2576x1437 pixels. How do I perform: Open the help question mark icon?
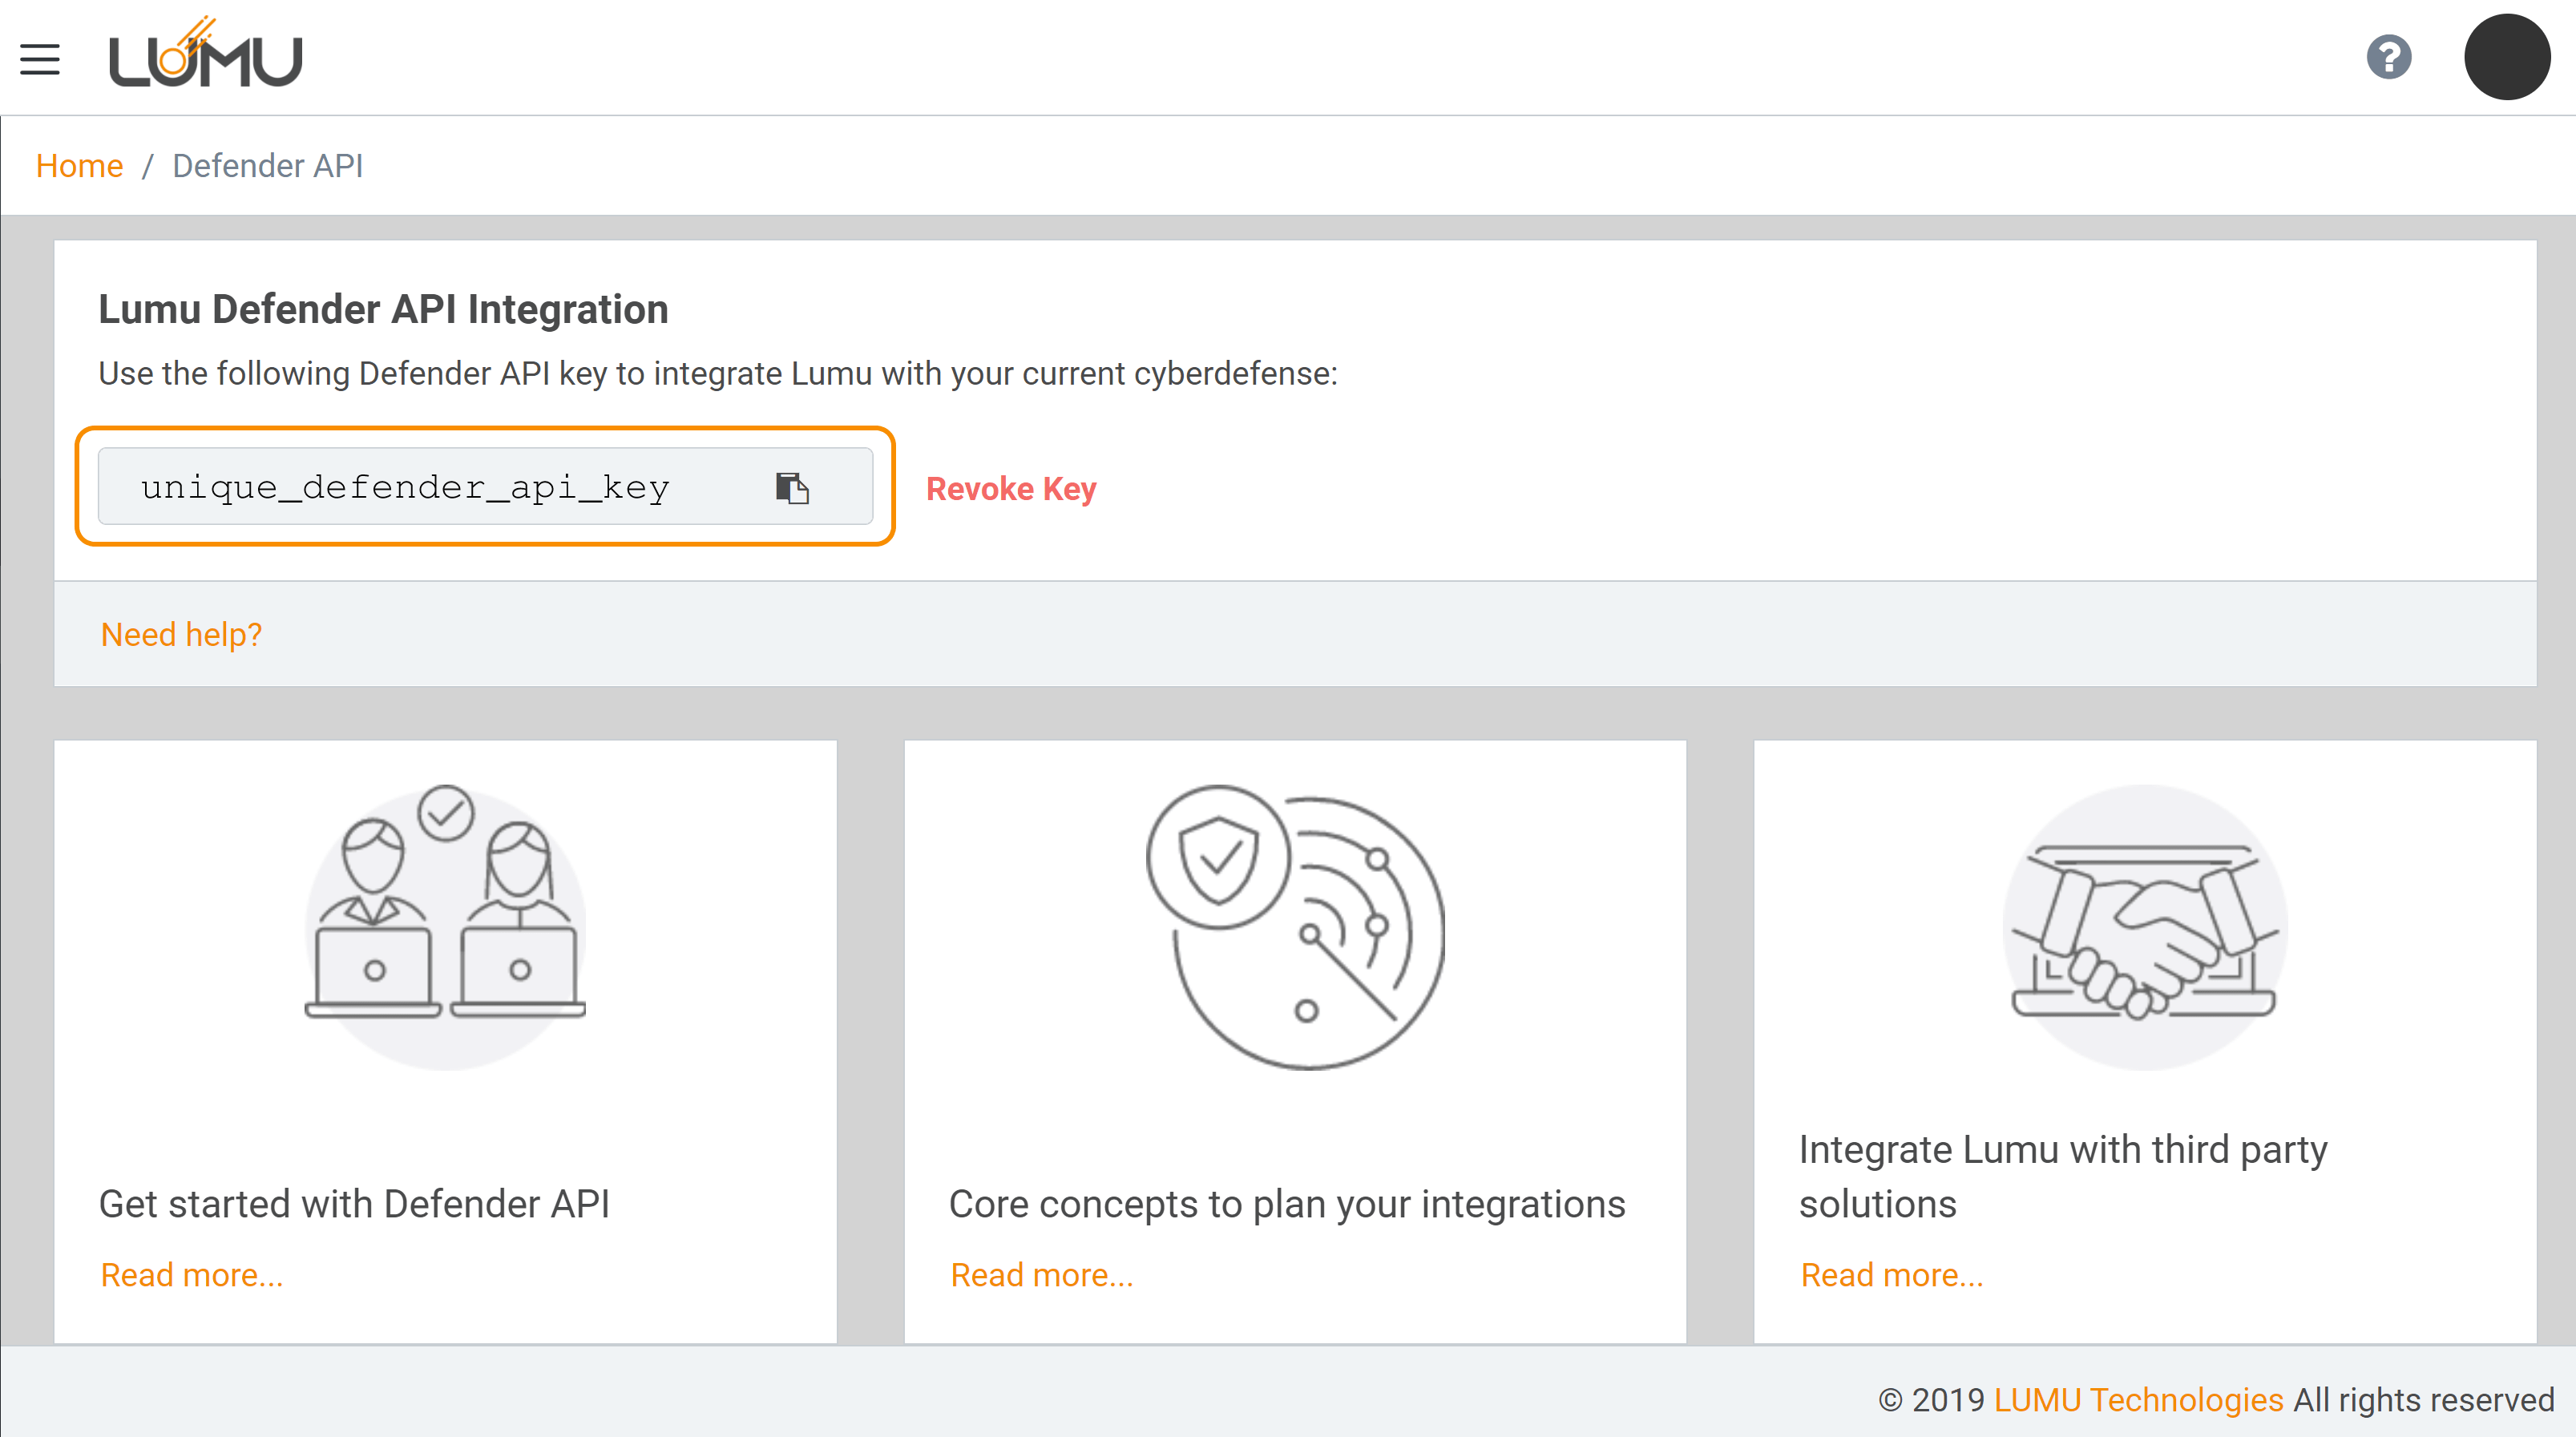(x=2388, y=57)
